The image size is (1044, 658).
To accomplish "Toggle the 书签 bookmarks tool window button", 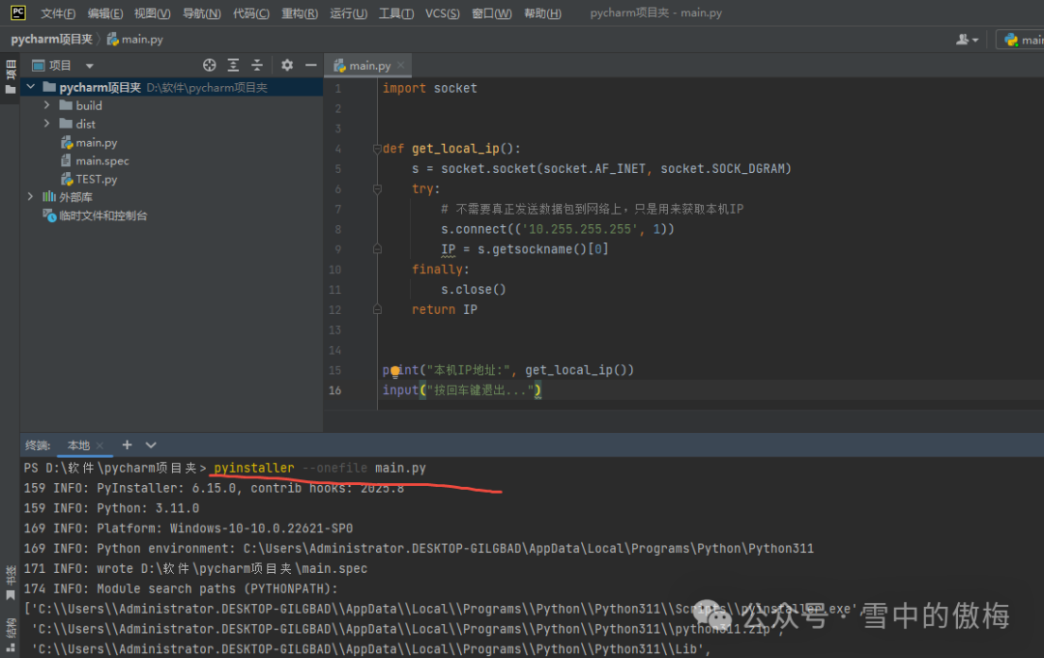I will pyautogui.click(x=10, y=583).
